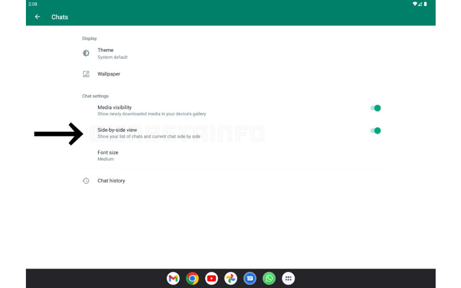Click the 2:08 clock in status bar
The width and height of the screenshot is (461, 288).
33,4
